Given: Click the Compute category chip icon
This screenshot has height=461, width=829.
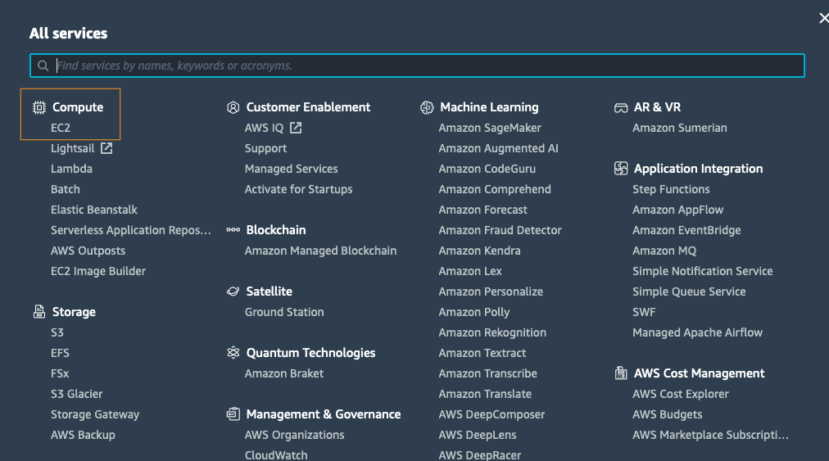Looking at the screenshot, I should (x=39, y=107).
